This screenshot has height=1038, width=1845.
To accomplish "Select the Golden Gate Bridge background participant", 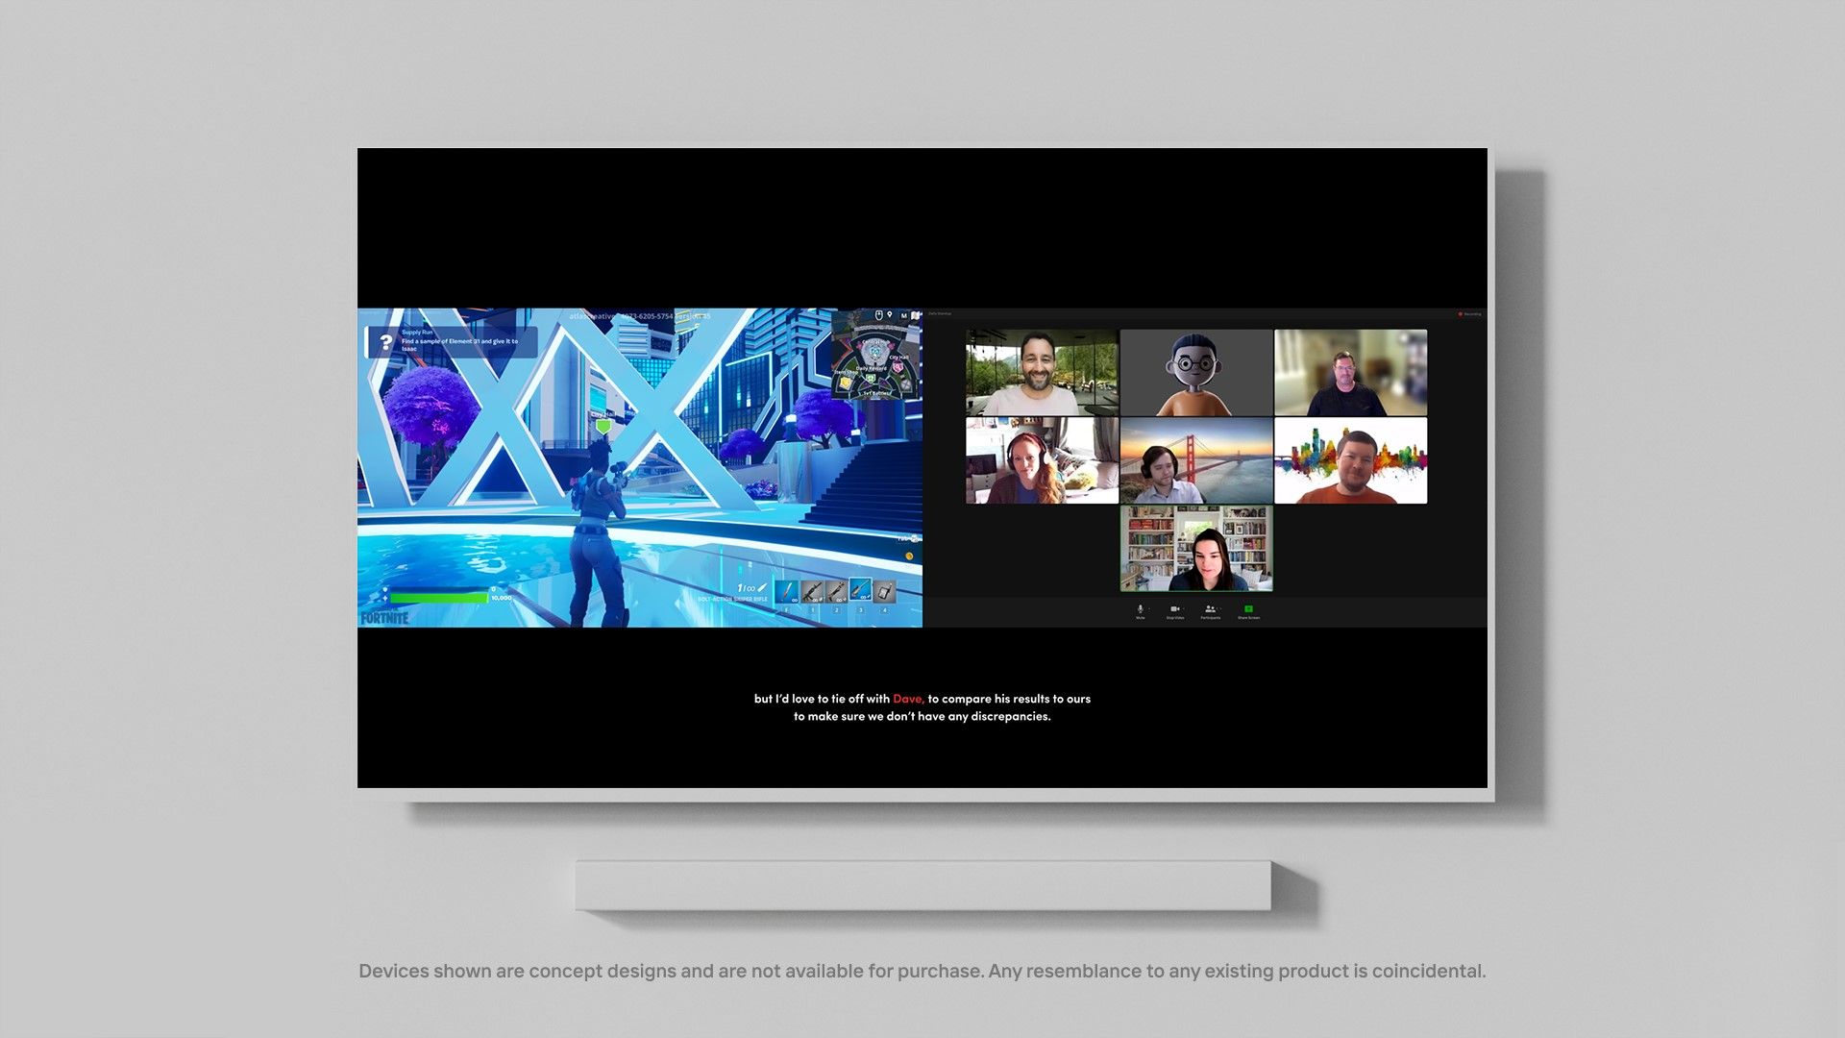I will click(x=1196, y=460).
